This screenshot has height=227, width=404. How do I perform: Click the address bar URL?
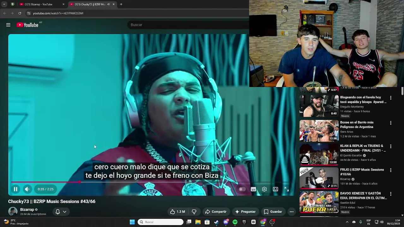pos(58,13)
